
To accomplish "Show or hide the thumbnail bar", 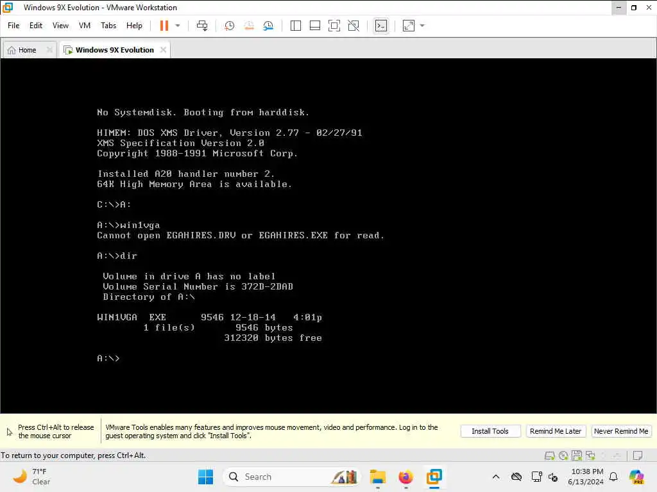I will (314, 26).
